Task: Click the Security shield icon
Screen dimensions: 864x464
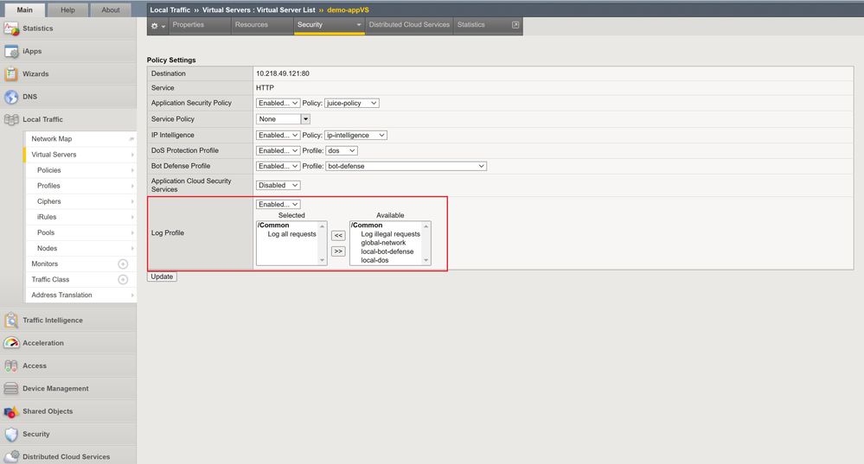Action: [x=11, y=435]
